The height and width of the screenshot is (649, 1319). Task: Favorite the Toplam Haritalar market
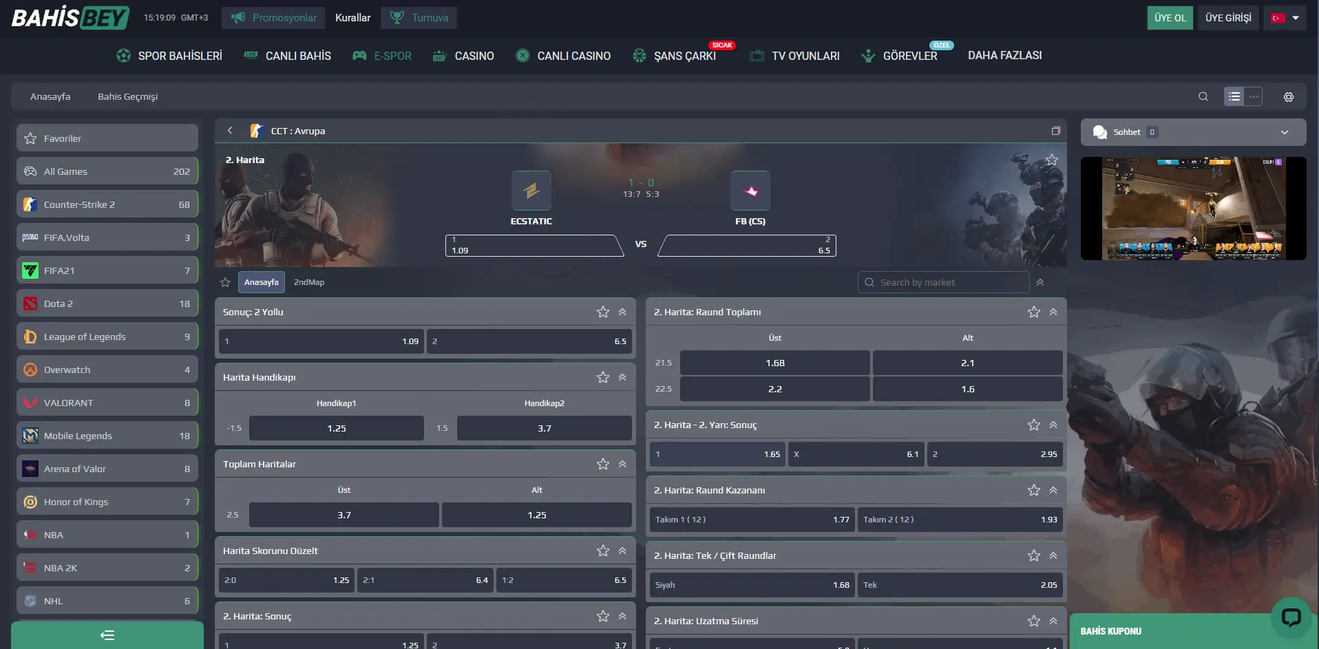click(603, 464)
